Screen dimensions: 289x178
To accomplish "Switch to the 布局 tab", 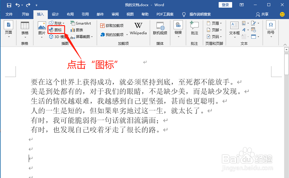I will click(70, 14).
